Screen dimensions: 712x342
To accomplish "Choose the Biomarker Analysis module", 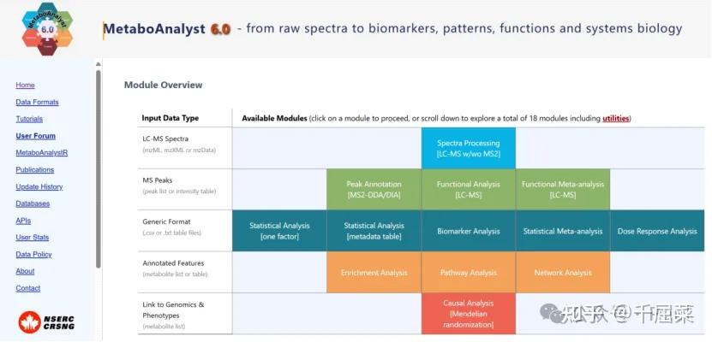I will coord(468,231).
